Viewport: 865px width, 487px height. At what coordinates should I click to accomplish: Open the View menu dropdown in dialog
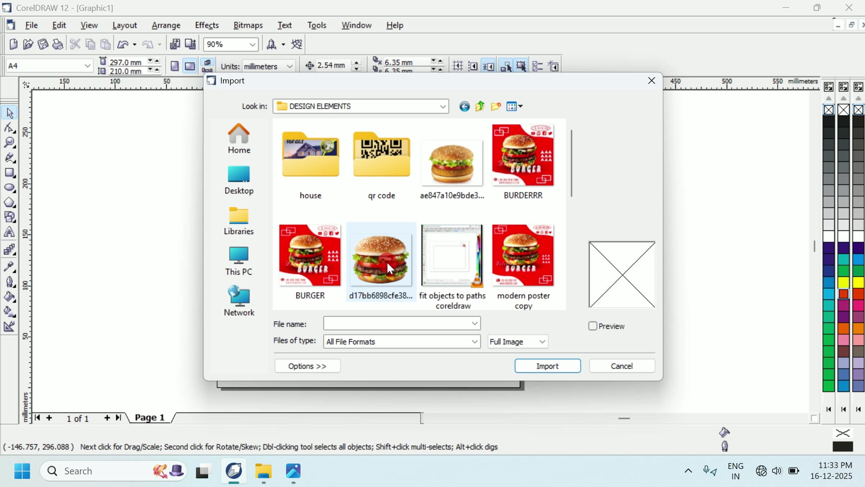515,107
